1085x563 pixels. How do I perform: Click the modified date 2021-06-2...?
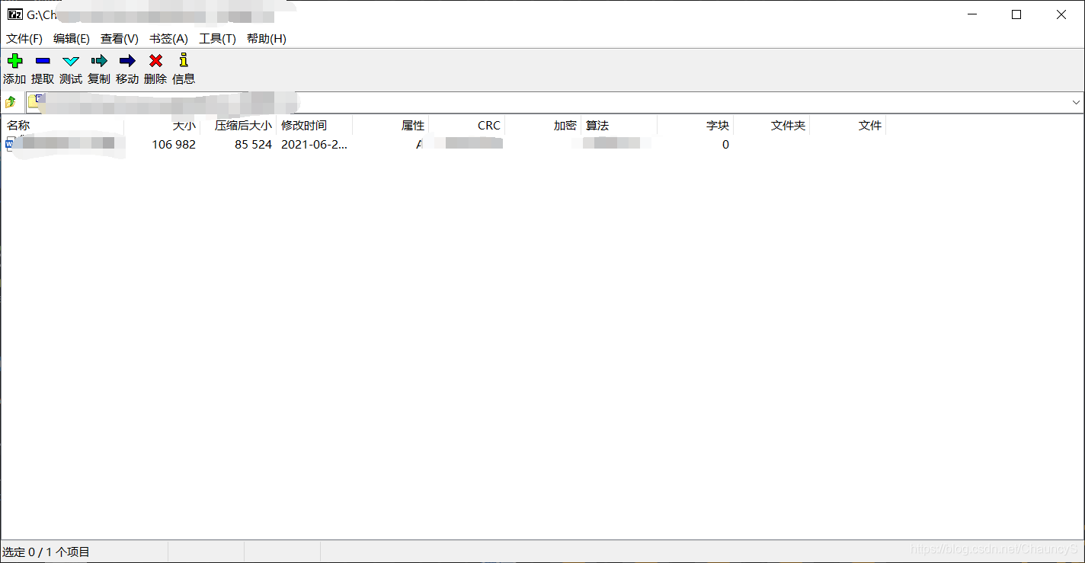tap(314, 144)
